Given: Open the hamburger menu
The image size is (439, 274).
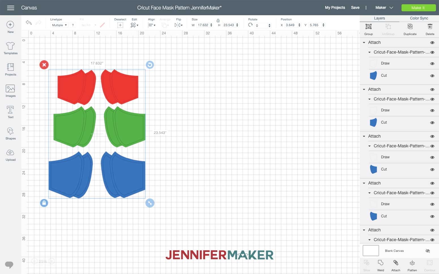Looking at the screenshot, I should 10,8.
